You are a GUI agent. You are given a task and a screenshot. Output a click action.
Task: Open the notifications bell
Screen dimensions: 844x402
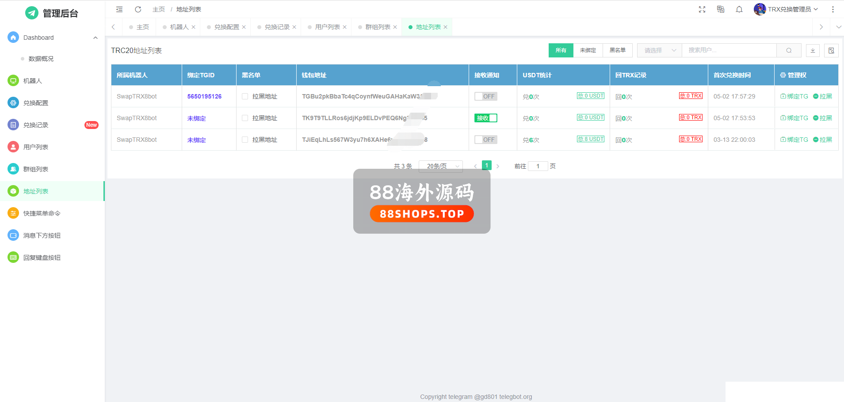(x=739, y=9)
